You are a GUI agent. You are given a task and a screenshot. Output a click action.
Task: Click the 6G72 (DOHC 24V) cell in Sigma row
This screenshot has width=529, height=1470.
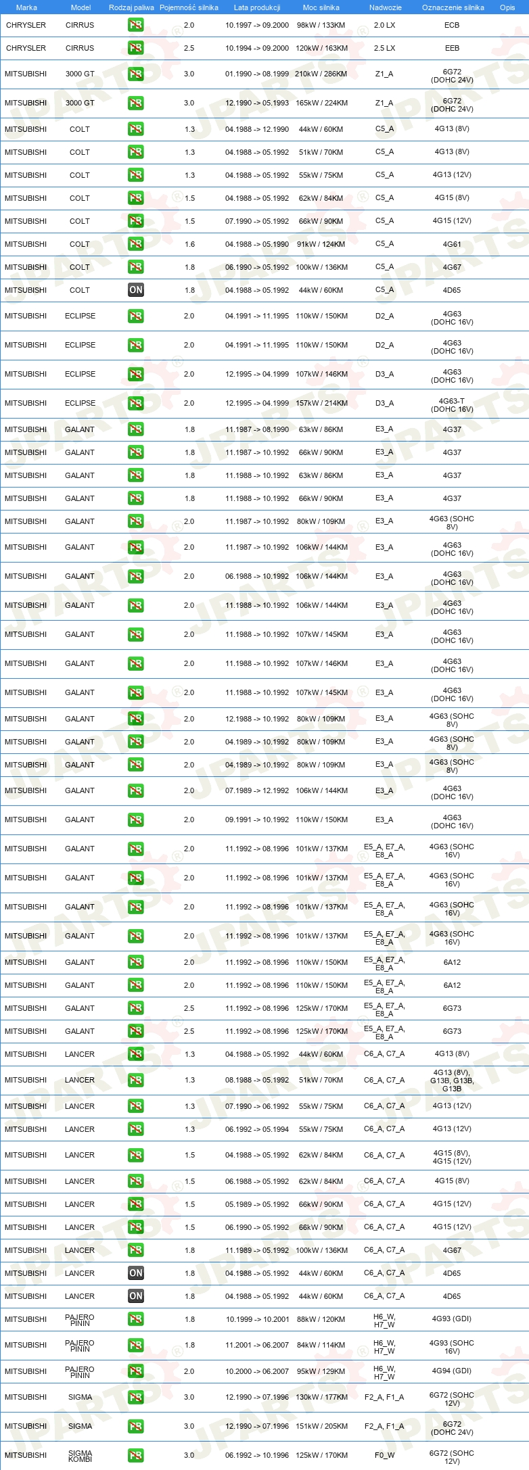click(x=452, y=1428)
